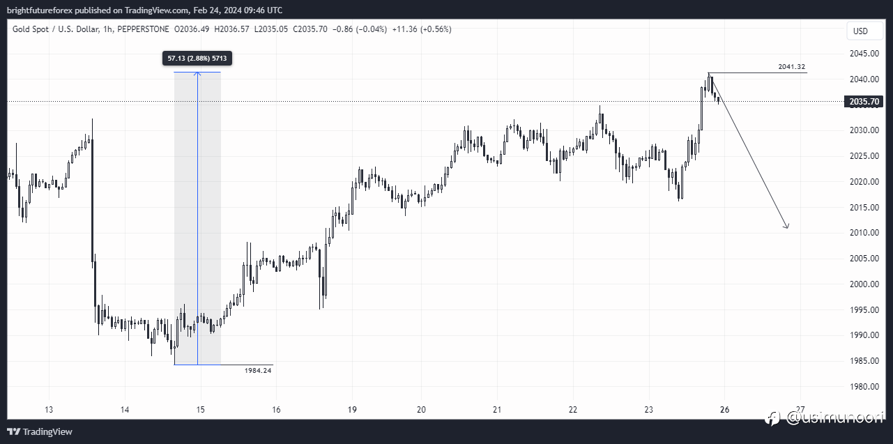This screenshot has height=444, width=893.
Task: Click the TradingView logo icon
Action: pos(13,431)
